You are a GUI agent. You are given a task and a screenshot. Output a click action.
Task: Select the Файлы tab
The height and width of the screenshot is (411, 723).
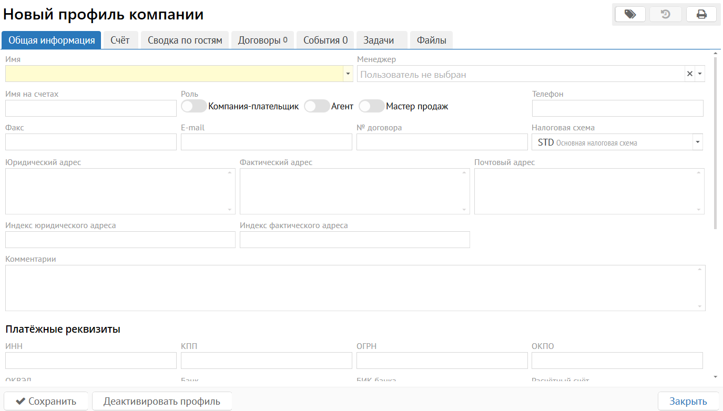pyautogui.click(x=431, y=40)
